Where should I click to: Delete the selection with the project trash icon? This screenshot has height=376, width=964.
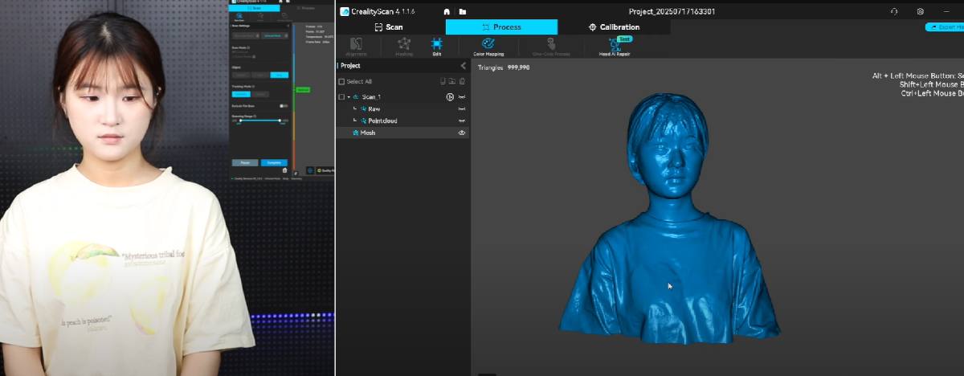tap(462, 81)
